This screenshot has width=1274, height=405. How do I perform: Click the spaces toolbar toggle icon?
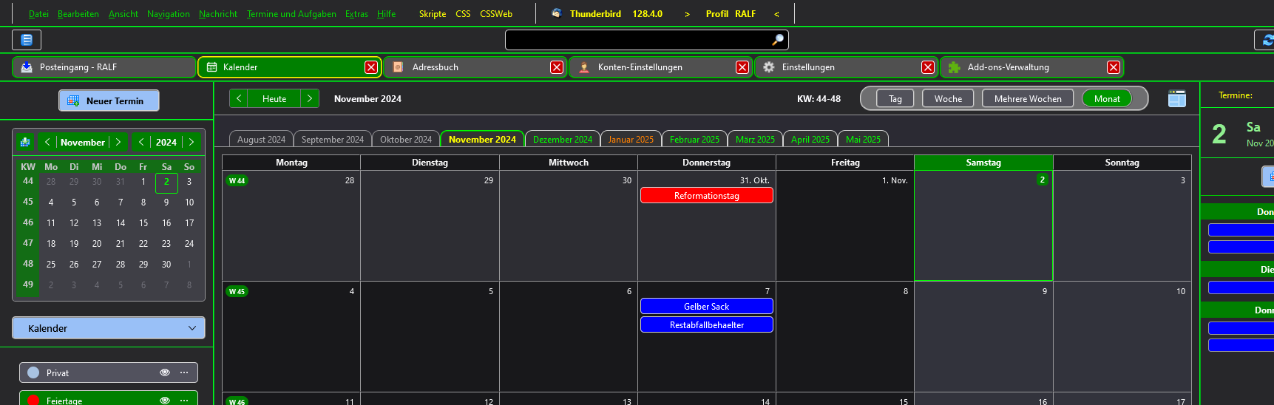[x=27, y=40]
